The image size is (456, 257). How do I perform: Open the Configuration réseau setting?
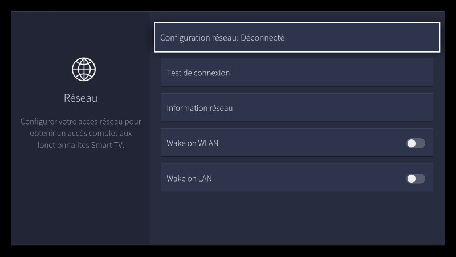pos(296,38)
